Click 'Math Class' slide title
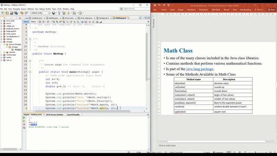The height and width of the screenshot is (156, 277). pos(178,51)
